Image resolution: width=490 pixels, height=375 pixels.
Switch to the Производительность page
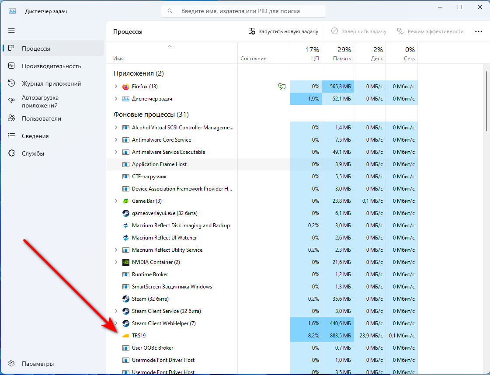(53, 66)
